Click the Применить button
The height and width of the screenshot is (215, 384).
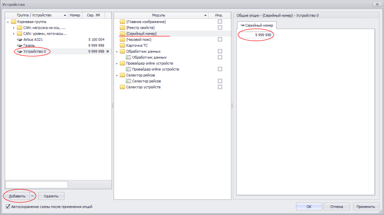(x=366, y=207)
